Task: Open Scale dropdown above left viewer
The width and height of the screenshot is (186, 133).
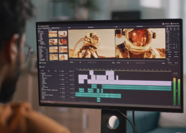Action: [69, 28]
